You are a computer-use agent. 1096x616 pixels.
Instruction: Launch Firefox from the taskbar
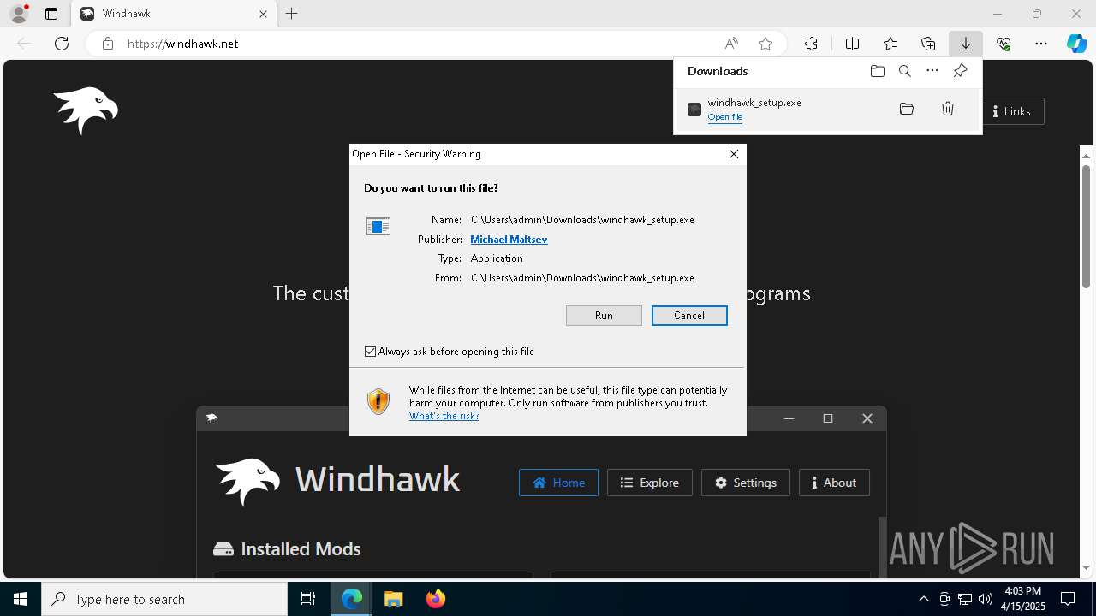pyautogui.click(x=436, y=599)
